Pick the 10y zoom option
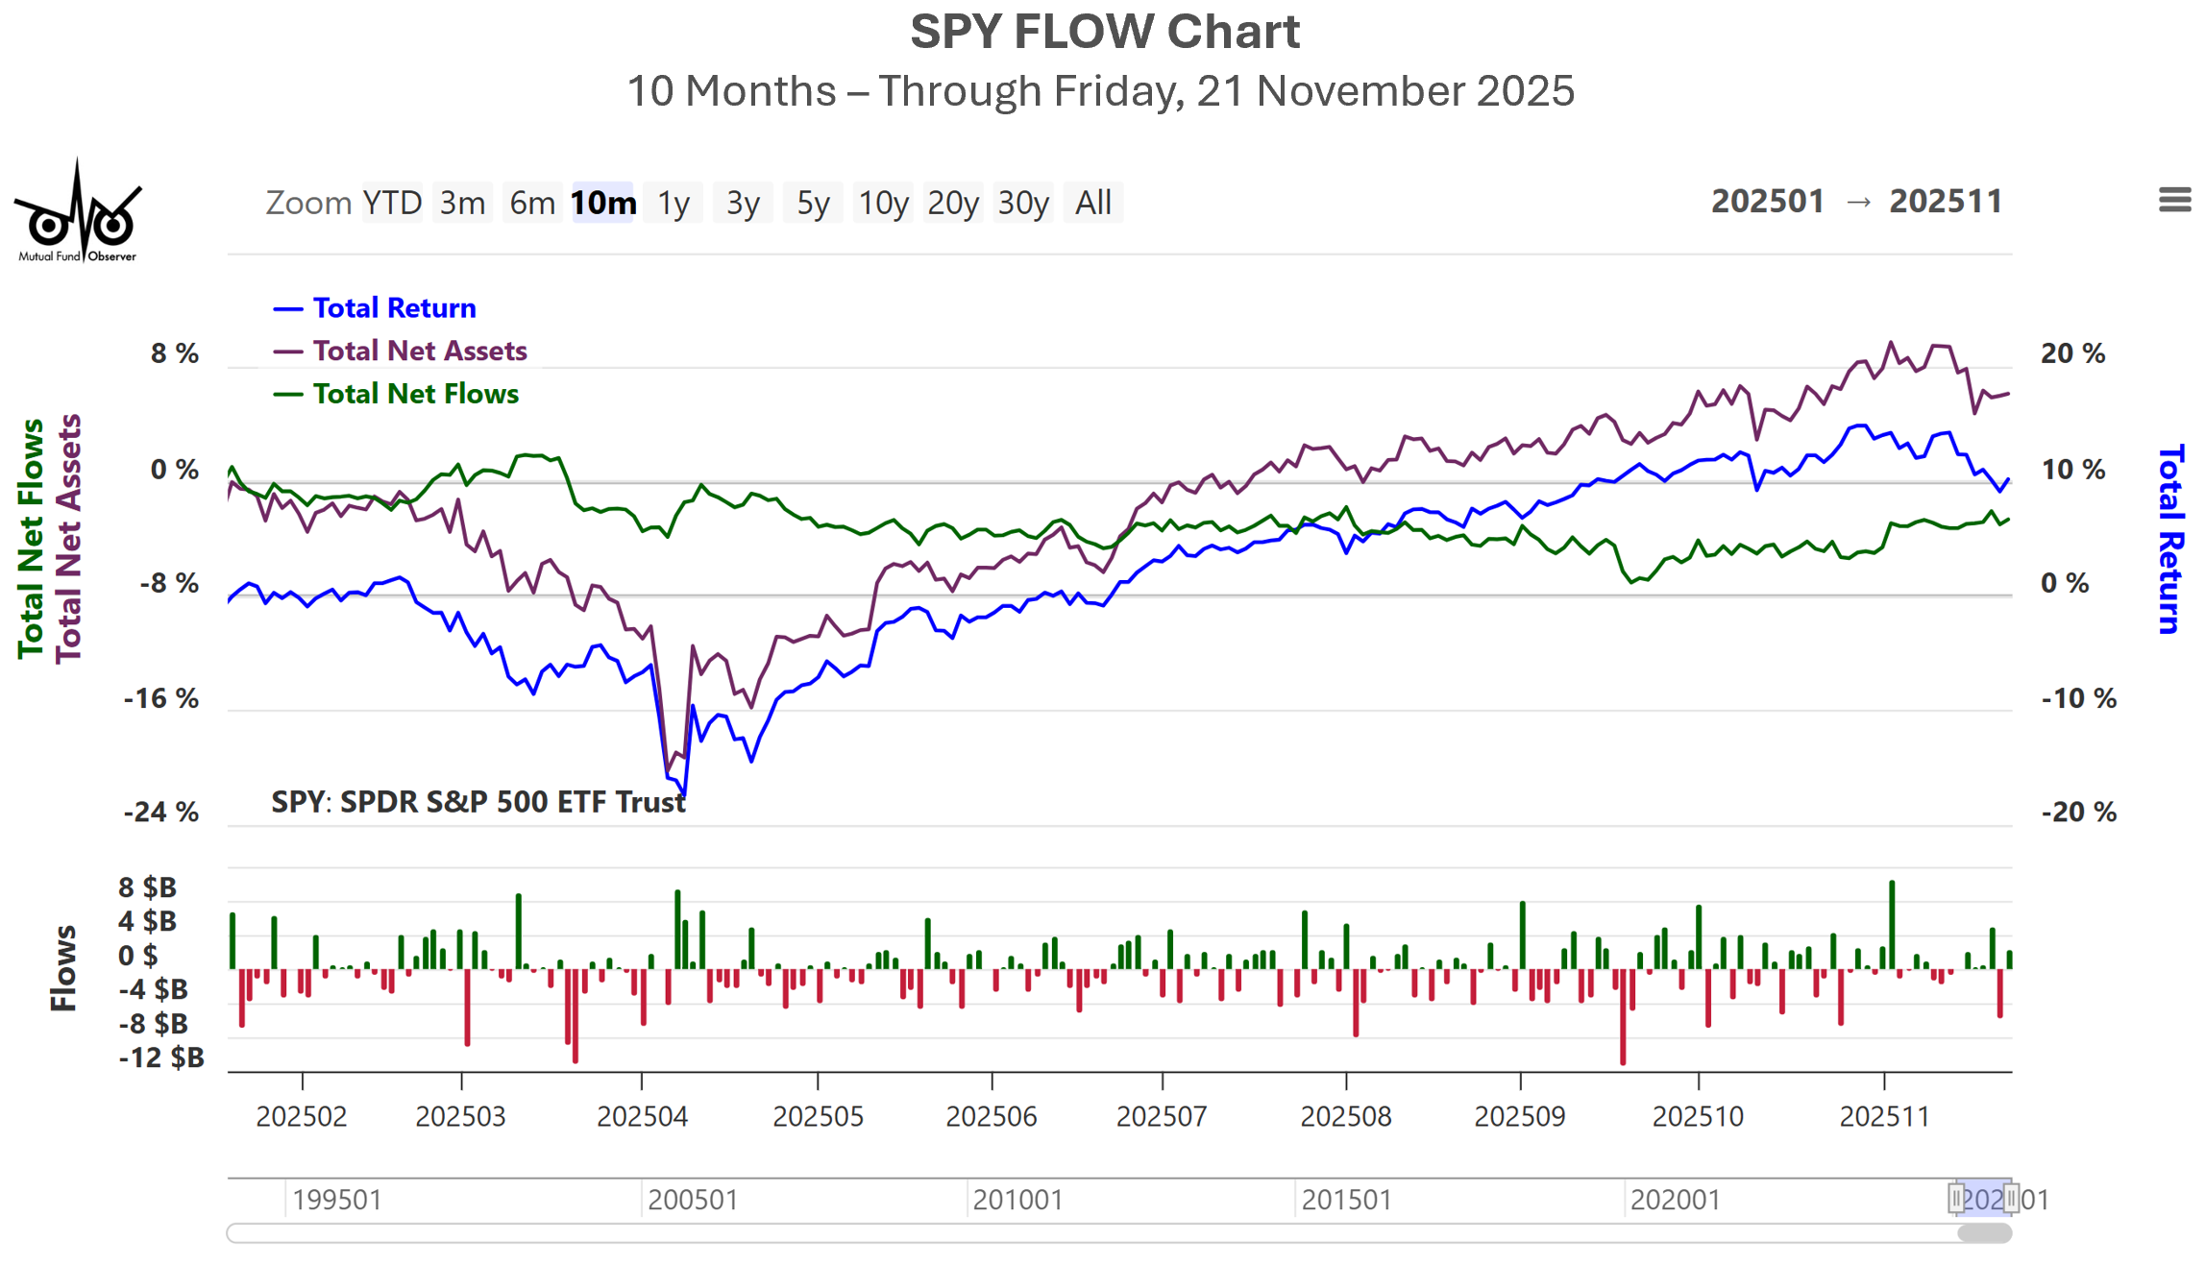2205x1263 pixels. [883, 203]
